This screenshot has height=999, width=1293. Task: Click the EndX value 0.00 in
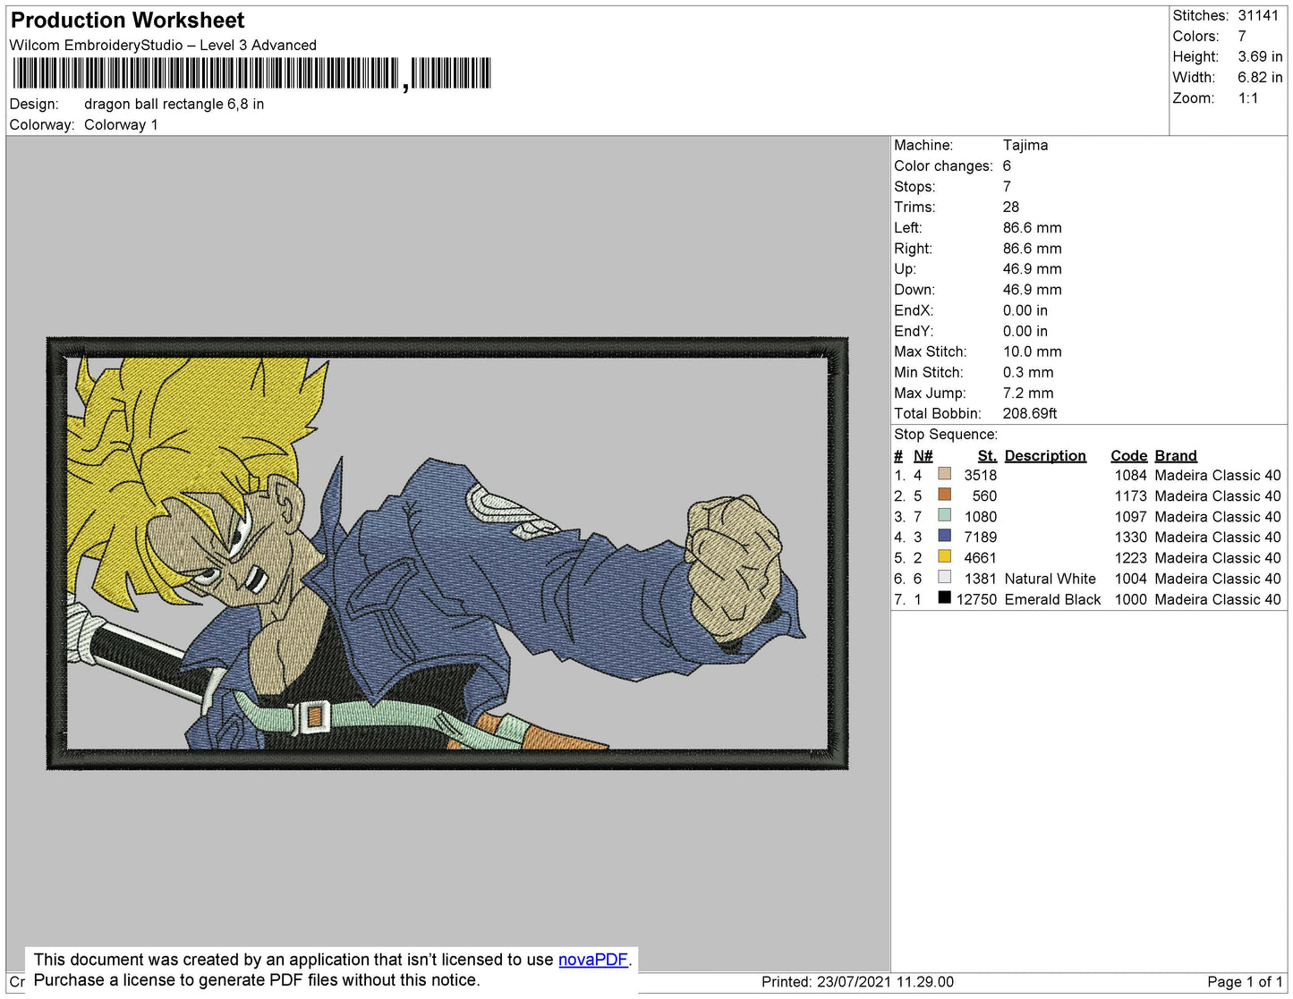1025,310
